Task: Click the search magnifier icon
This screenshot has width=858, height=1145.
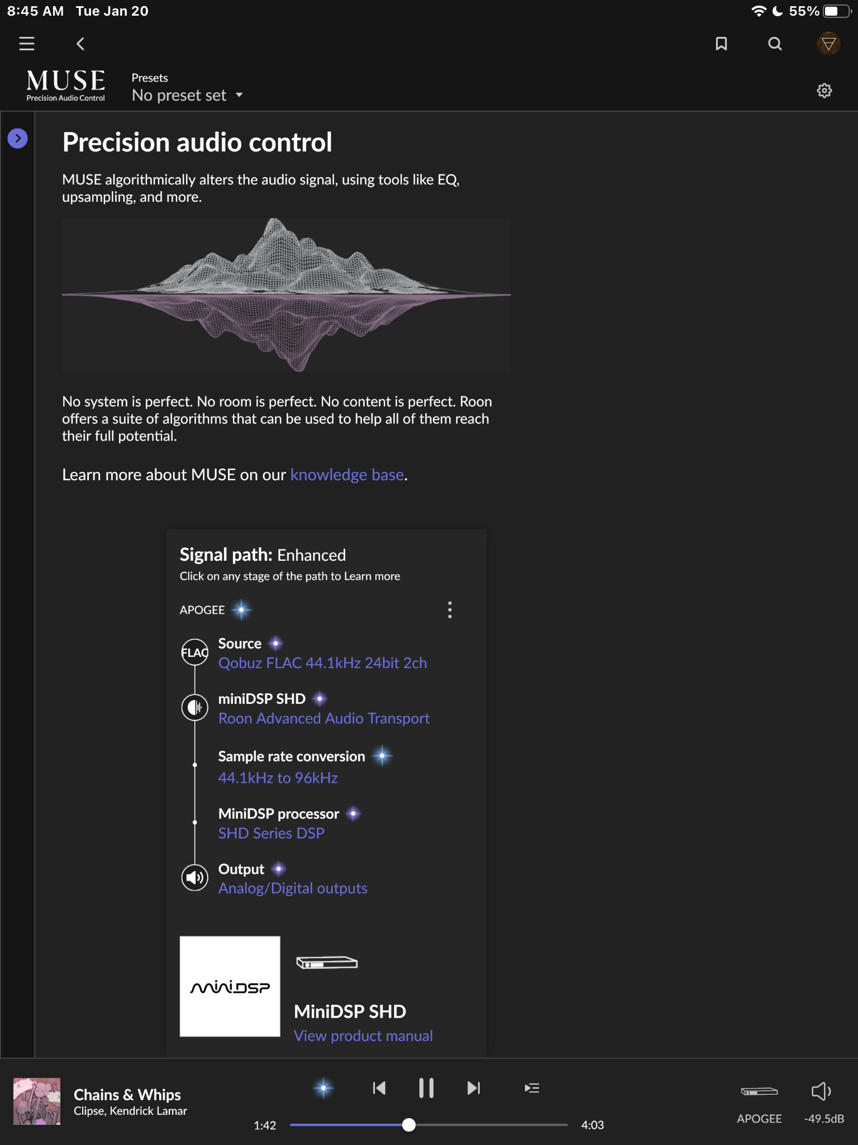Action: click(x=775, y=44)
